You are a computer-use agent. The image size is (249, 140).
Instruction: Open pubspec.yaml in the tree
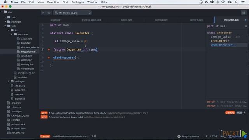click(x=18, y=129)
